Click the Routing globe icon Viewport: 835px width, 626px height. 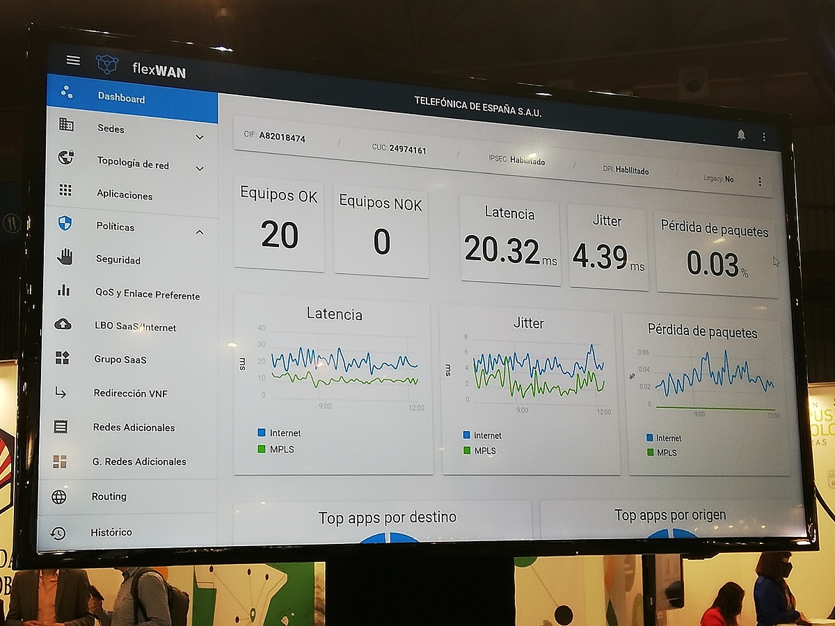coord(59,497)
